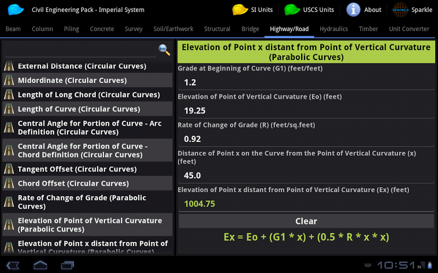The image size is (438, 273).
Task: Tap the blue helmet app icon
Action: (16, 10)
